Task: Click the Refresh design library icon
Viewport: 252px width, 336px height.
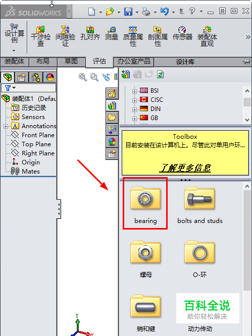Action: (160, 74)
